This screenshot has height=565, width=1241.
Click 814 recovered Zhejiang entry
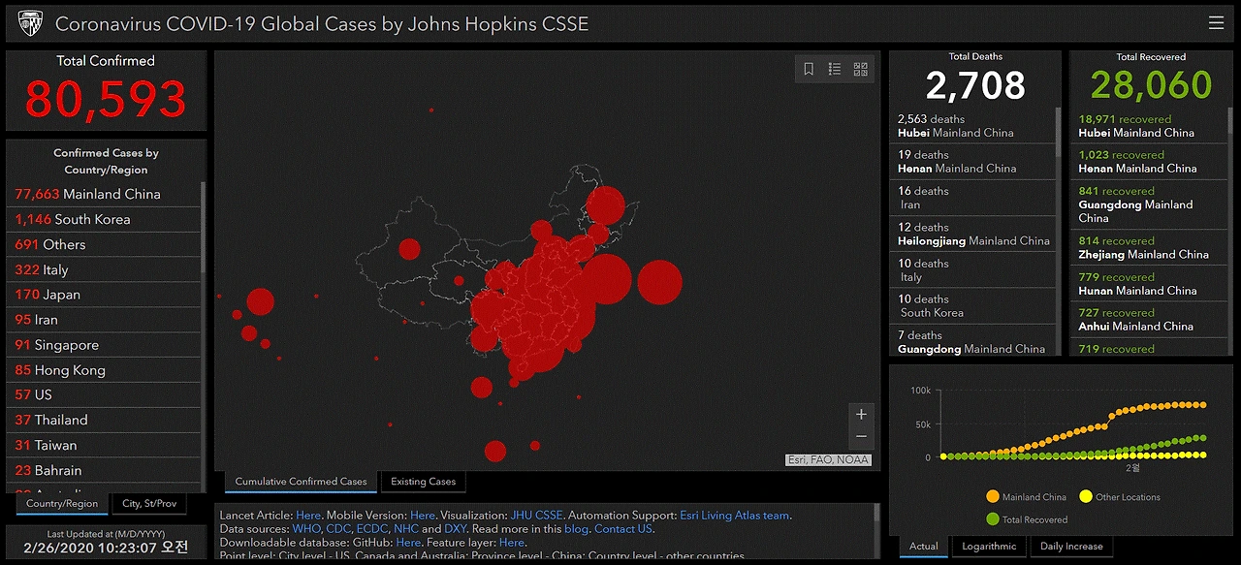coord(1149,247)
